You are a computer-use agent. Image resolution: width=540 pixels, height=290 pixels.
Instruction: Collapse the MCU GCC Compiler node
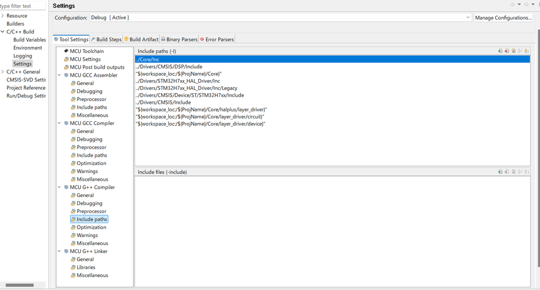(59, 123)
